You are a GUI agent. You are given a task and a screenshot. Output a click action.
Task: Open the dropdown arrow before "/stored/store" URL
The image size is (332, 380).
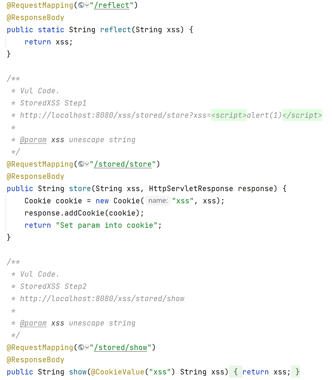pos(87,164)
